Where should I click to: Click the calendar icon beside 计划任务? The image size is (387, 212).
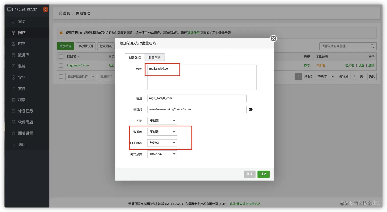click(x=13, y=111)
